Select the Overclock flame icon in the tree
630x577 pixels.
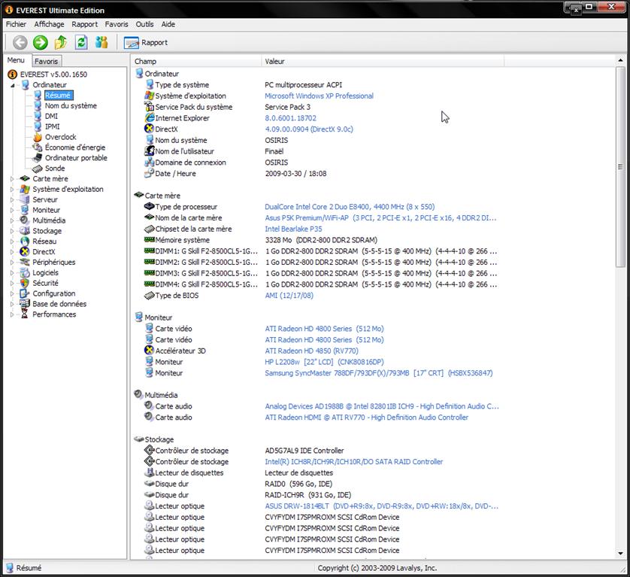point(38,137)
